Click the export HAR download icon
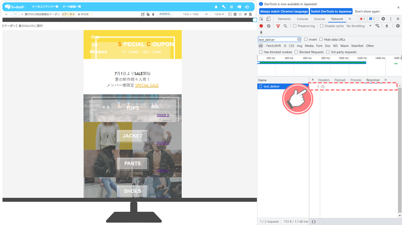This screenshot has width=402, height=225. coord(261,32)
